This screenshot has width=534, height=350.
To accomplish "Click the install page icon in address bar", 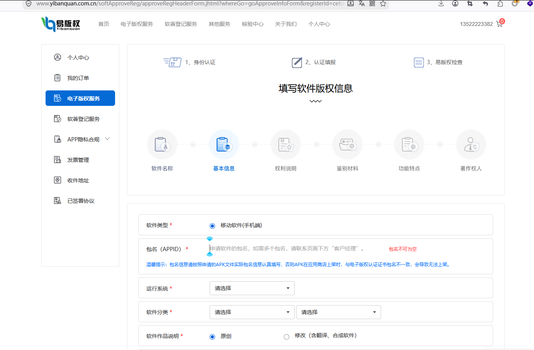I will pyautogui.click(x=351, y=3).
